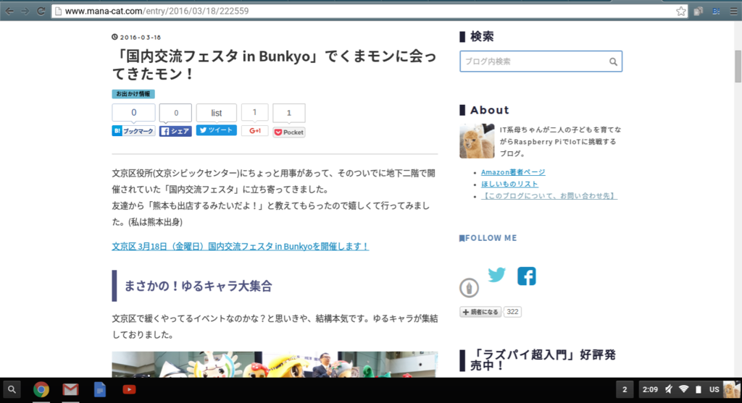
Task: Click the 「ラズパイ超入門」好評発売中 heading
Action: coord(543,360)
